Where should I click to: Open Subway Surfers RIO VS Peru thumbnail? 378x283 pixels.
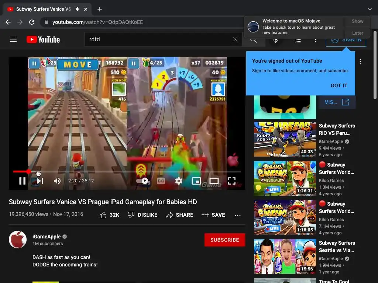pyautogui.click(x=285, y=139)
